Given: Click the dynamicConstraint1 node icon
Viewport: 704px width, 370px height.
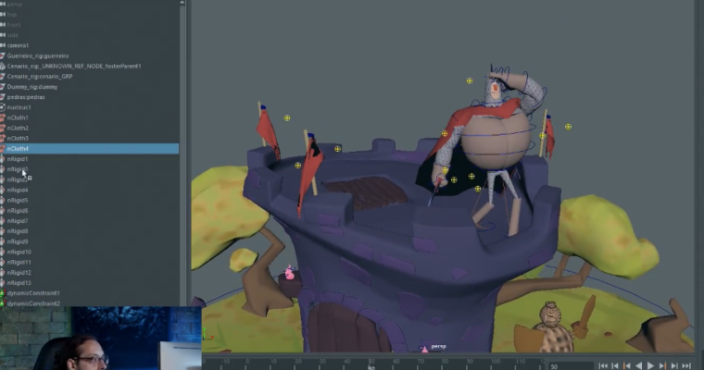Looking at the screenshot, I should tap(3, 293).
